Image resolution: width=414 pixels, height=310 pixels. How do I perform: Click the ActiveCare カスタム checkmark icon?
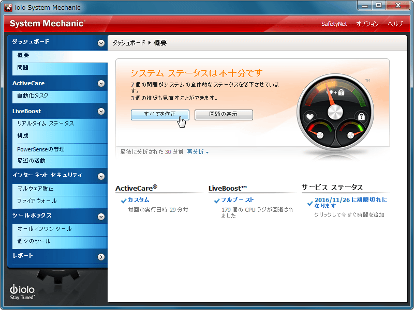[x=124, y=201]
